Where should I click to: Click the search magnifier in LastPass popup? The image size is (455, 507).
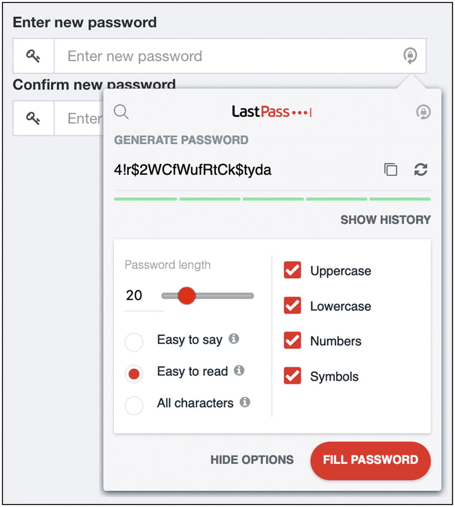(121, 112)
